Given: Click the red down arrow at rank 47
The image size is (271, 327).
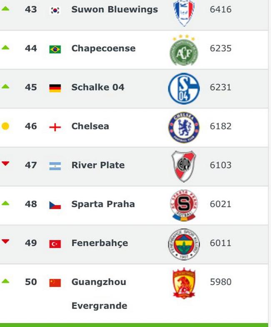Looking at the screenshot, I should [x=5, y=163].
